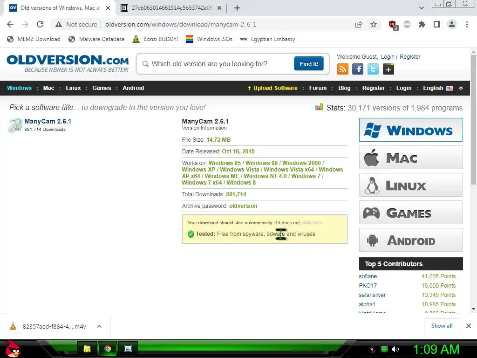
Task: Toggle the browser side panel icon
Action: [x=437, y=24]
